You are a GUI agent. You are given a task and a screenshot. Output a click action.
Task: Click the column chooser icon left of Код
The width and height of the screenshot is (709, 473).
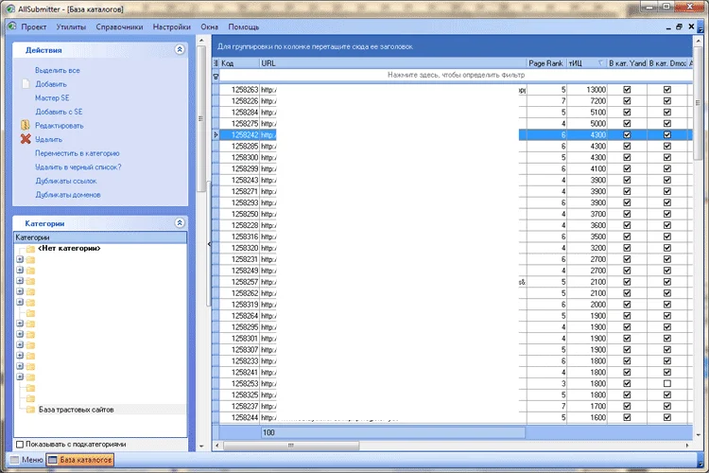[216, 62]
